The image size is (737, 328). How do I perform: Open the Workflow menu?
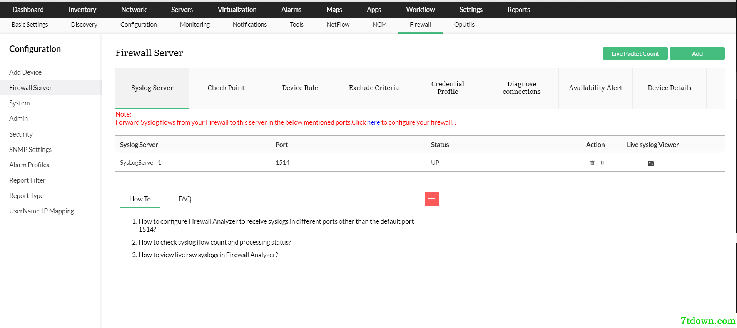[420, 10]
